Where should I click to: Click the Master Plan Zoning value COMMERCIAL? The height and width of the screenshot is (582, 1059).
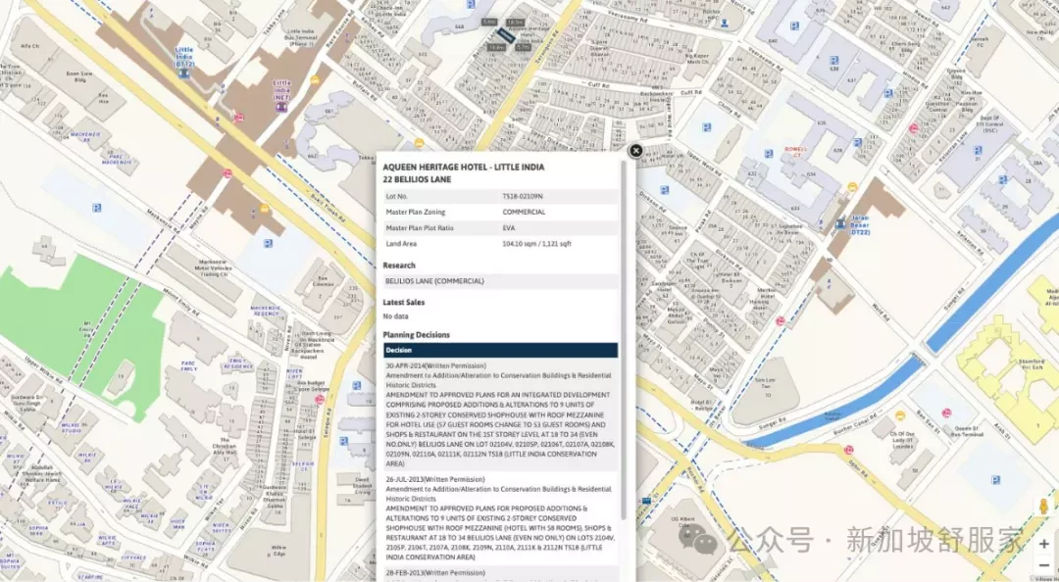pyautogui.click(x=524, y=212)
